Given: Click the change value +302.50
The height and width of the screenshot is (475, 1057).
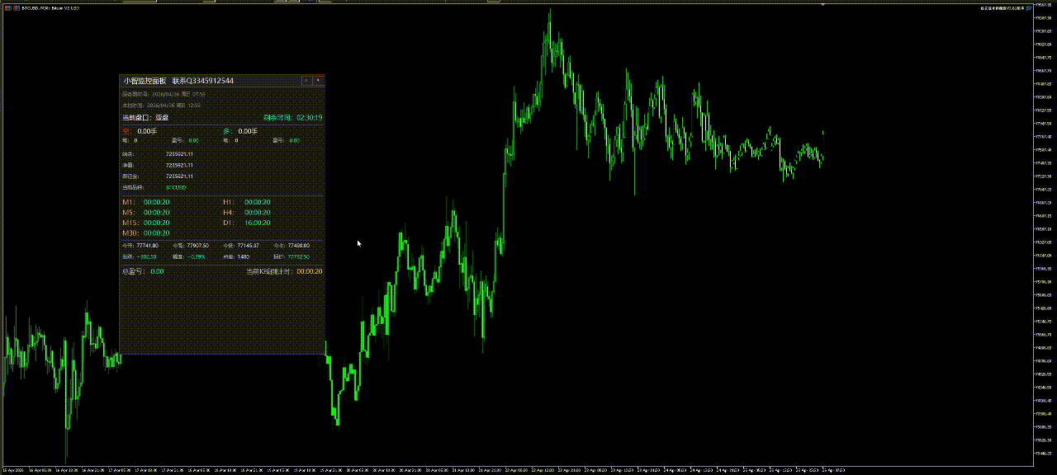Looking at the screenshot, I should pyautogui.click(x=146, y=256).
